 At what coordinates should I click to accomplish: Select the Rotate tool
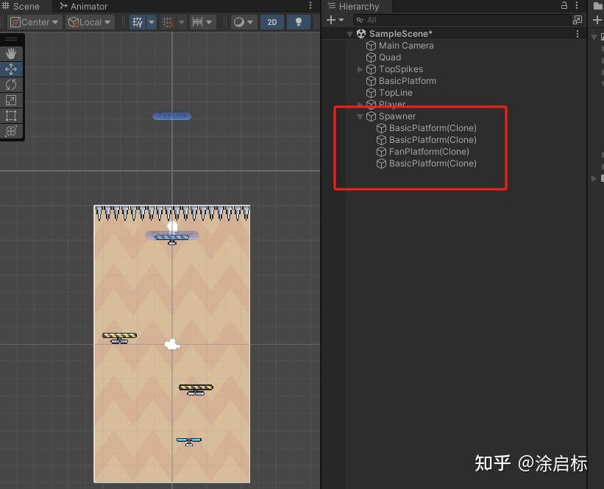pos(11,85)
